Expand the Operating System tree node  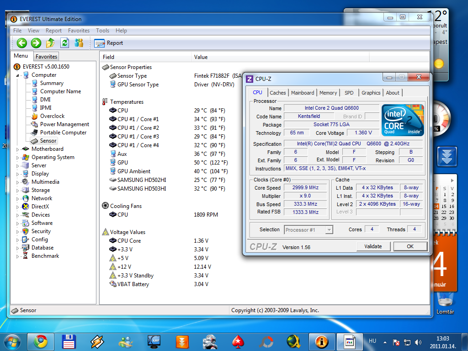[x=18, y=157]
